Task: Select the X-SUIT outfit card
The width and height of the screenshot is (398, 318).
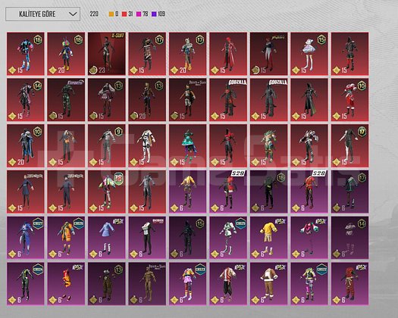Action: [x=107, y=54]
